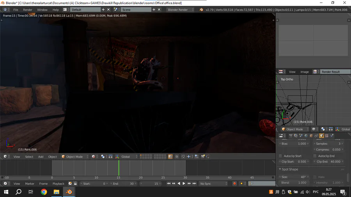Image resolution: width=351 pixels, height=197 pixels.
Task: Toggle the snap magnet icon
Action: point(183,157)
